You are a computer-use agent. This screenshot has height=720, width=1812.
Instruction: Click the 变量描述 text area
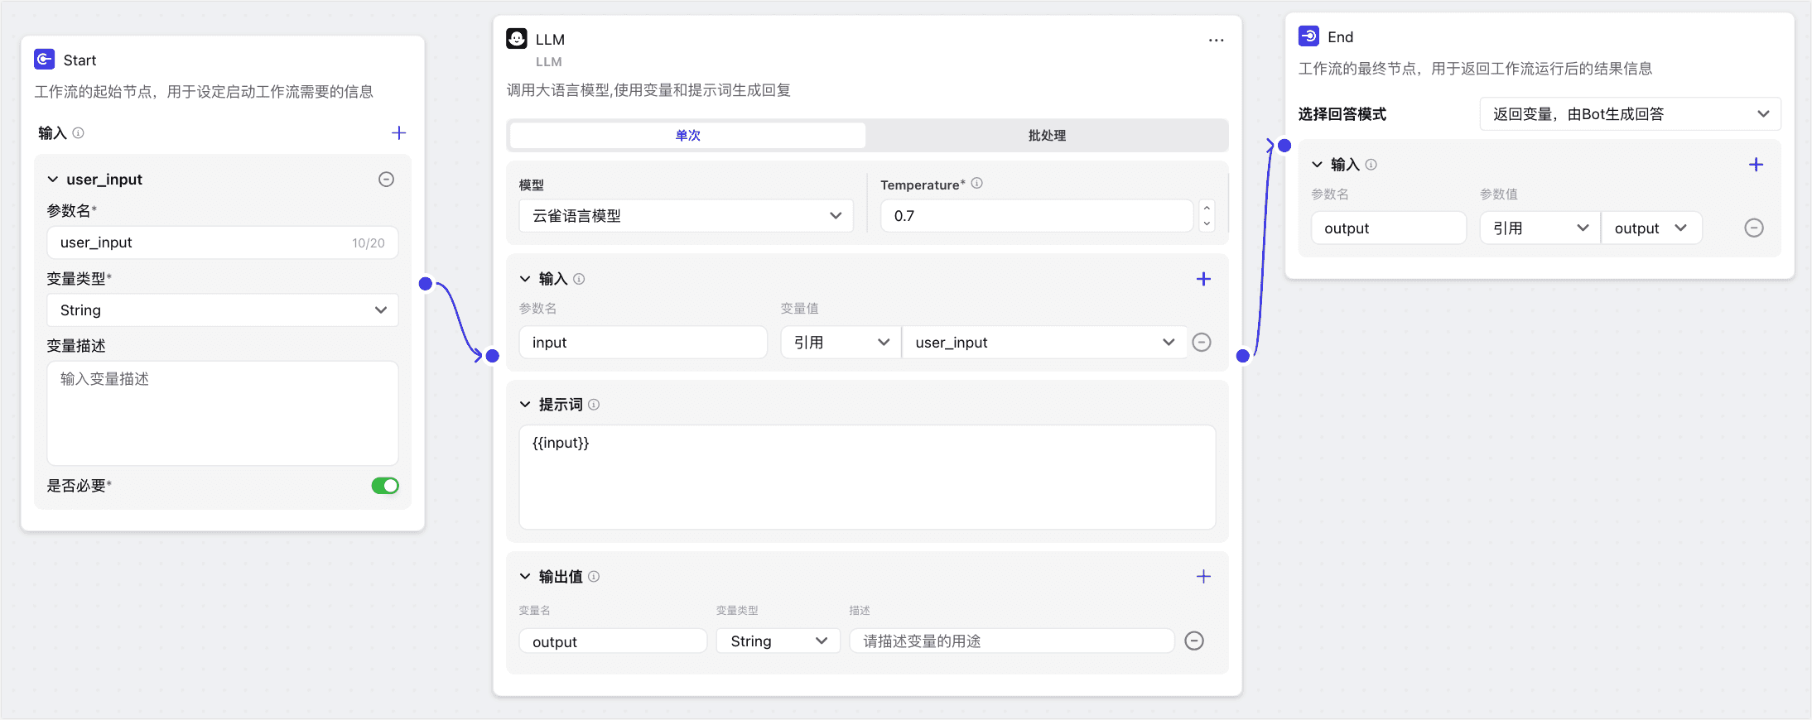tap(223, 413)
